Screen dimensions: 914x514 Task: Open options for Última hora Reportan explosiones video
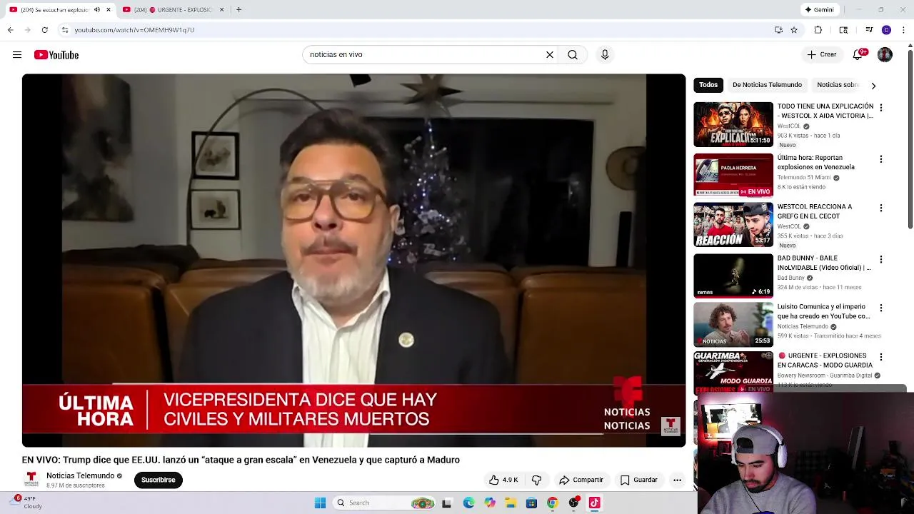pos(880,159)
